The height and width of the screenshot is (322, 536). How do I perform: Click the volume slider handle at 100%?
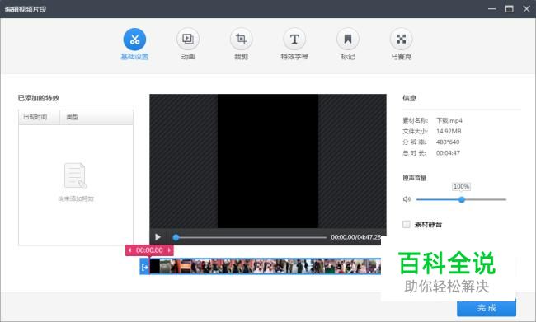pos(462,199)
